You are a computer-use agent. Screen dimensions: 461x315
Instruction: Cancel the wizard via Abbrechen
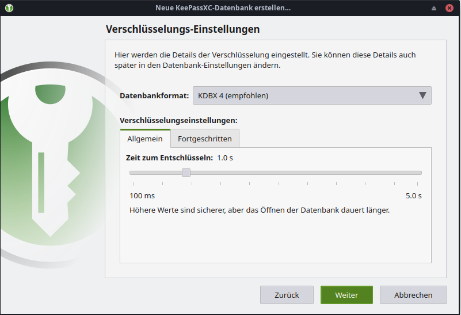point(413,295)
